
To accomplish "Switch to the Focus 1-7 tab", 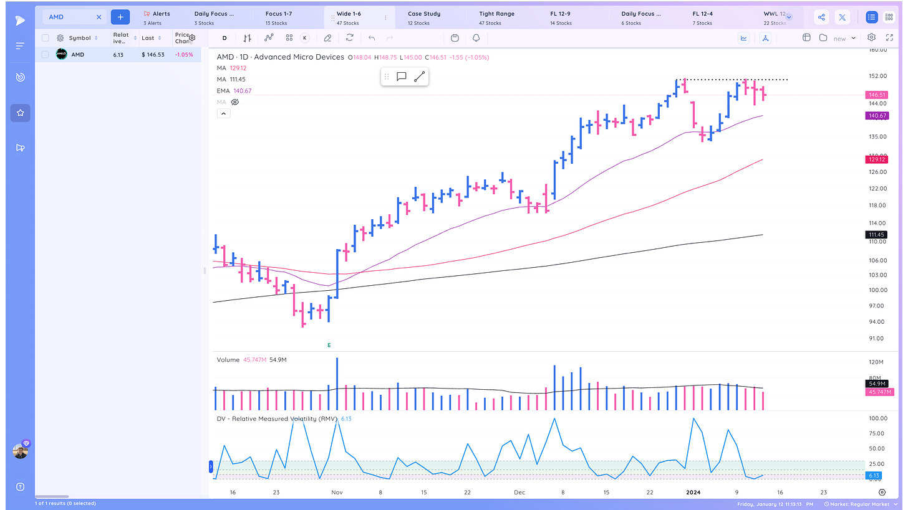I will tap(278, 17).
